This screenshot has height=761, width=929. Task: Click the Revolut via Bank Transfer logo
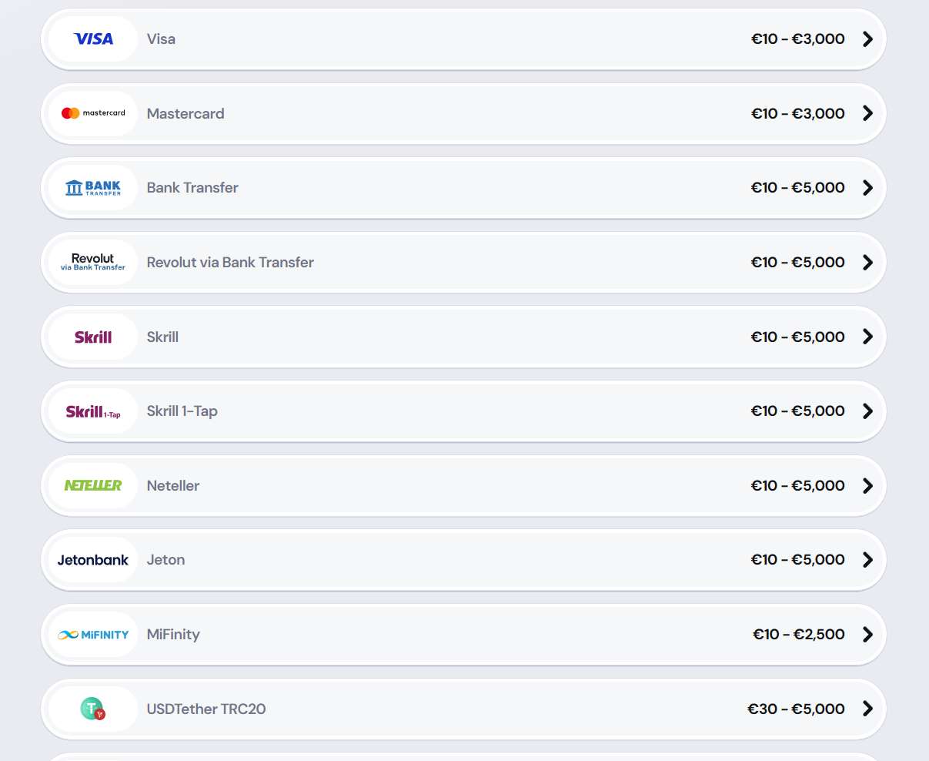click(93, 262)
